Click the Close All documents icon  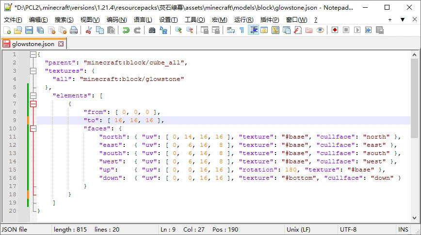tap(63, 30)
